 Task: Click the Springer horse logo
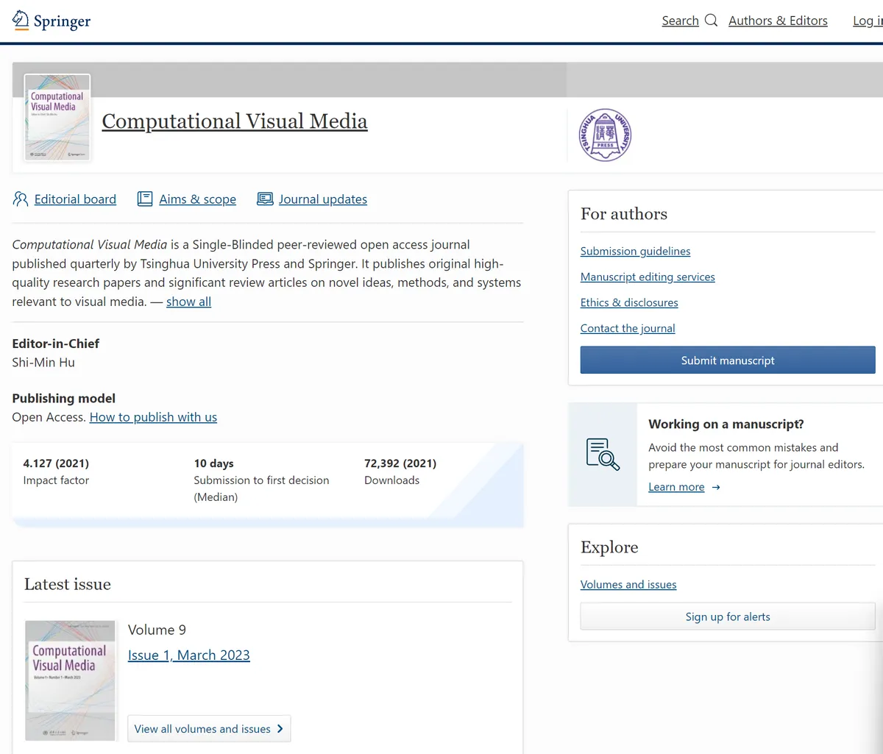(x=21, y=21)
